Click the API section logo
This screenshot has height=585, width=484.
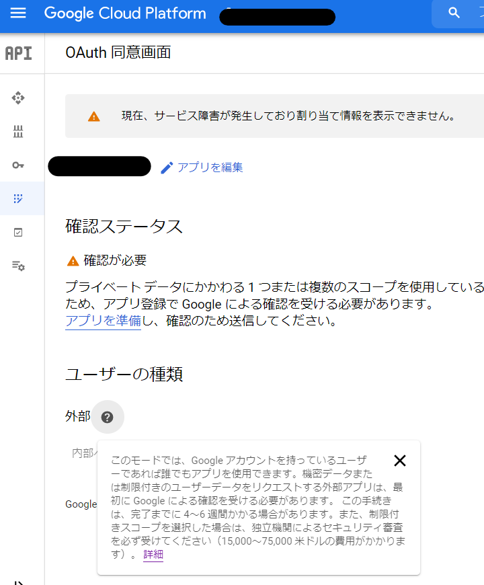[18, 54]
